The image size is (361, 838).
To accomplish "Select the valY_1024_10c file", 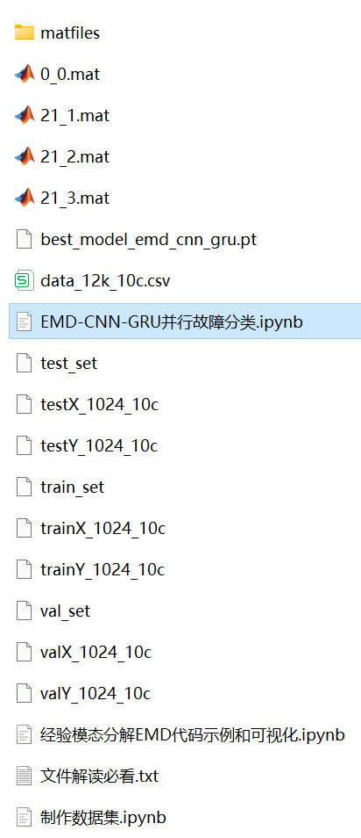I will coord(96,694).
